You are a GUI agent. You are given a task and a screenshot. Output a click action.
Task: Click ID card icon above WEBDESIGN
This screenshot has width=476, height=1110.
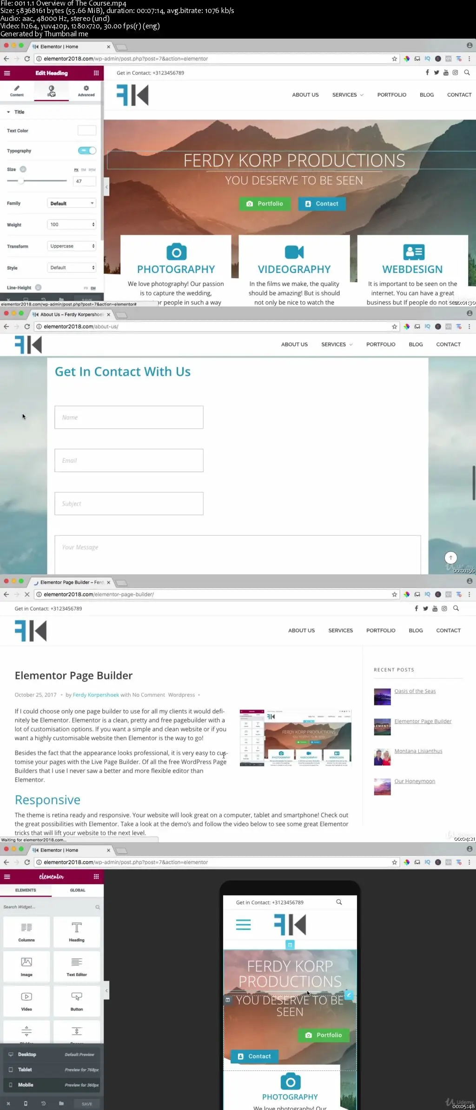point(414,252)
